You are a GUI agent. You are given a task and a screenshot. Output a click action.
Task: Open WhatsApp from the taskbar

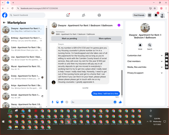(x=10, y=111)
